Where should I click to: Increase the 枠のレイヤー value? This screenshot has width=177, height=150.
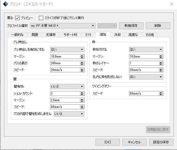tap(161, 62)
